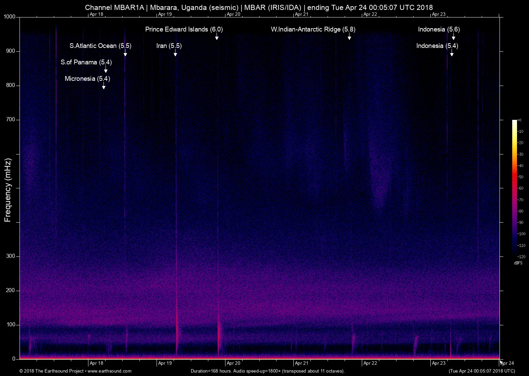Click the channel MBAR1A title text
This screenshot has height=376, width=529.
(114, 7)
